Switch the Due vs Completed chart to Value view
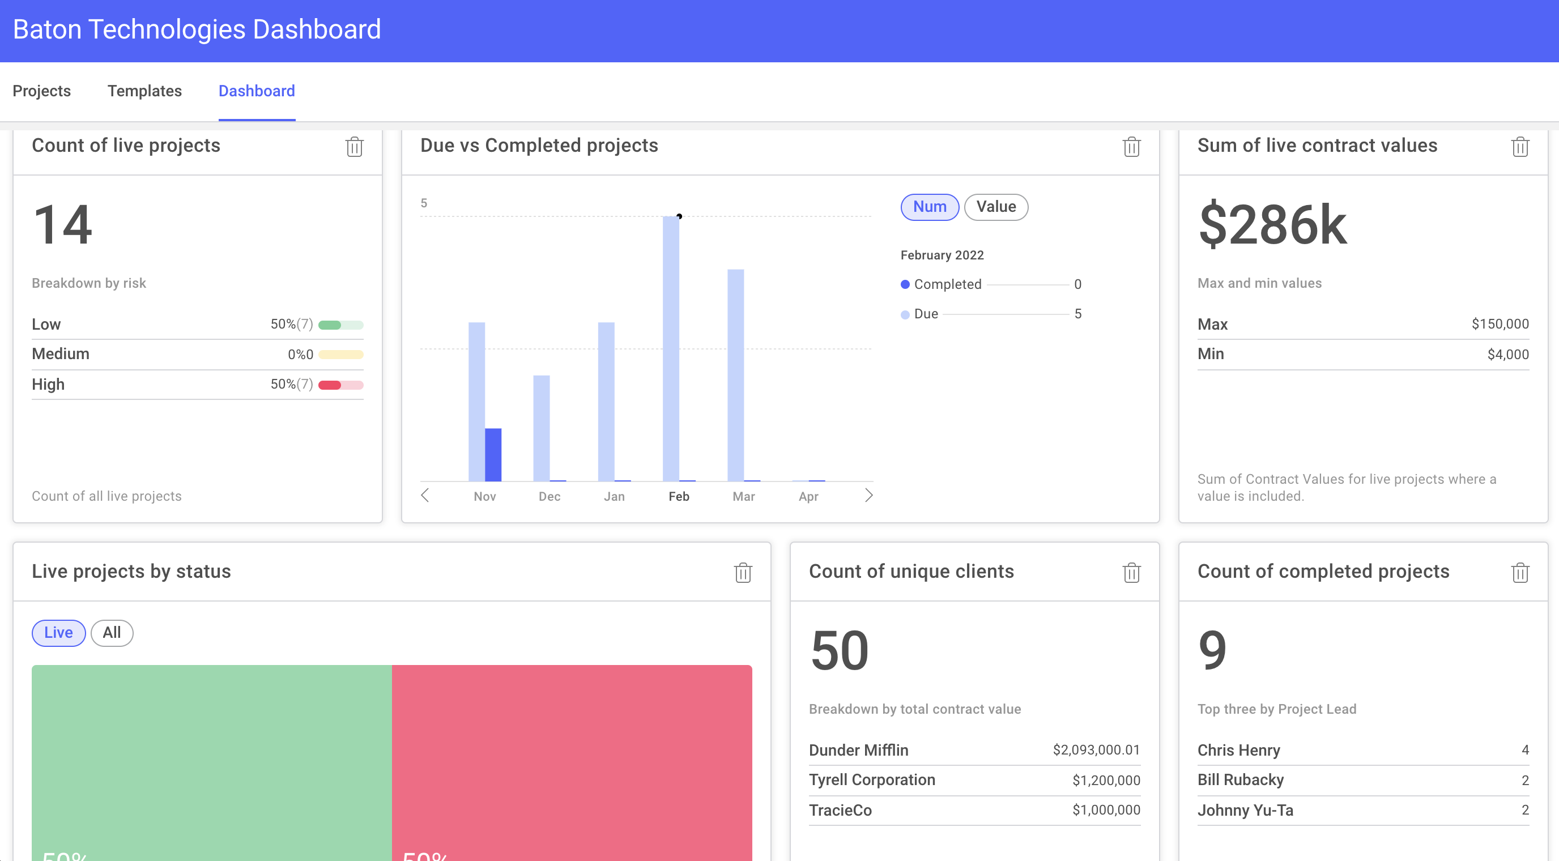Image resolution: width=1559 pixels, height=861 pixels. 995,207
